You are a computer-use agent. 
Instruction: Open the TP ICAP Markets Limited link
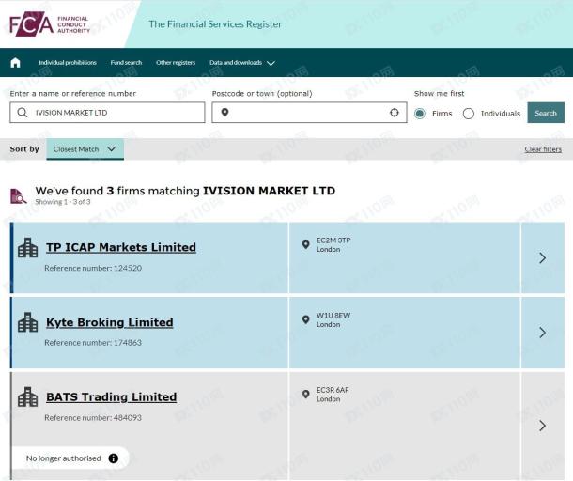click(121, 247)
